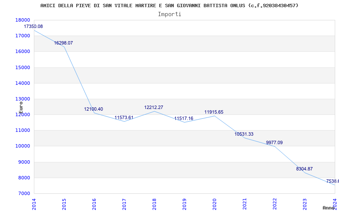
Task: Click y-axis tick 14000
Action: coord(23,83)
